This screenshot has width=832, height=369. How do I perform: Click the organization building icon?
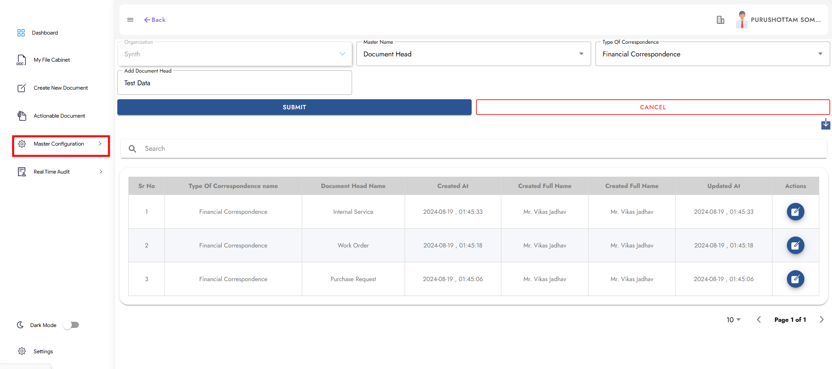click(x=720, y=20)
